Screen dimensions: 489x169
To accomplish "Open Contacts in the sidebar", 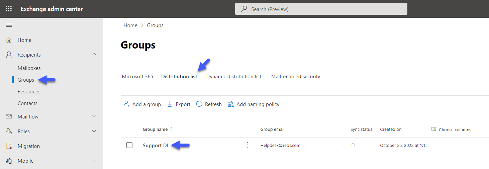I will (27, 103).
